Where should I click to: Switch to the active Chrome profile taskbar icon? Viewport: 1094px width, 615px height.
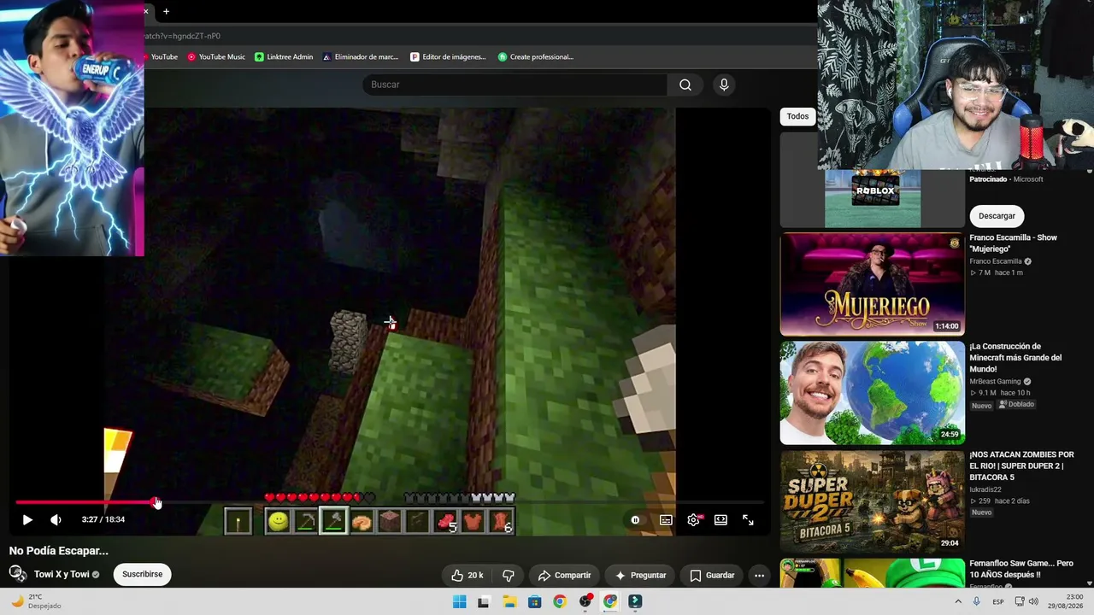[x=609, y=601]
